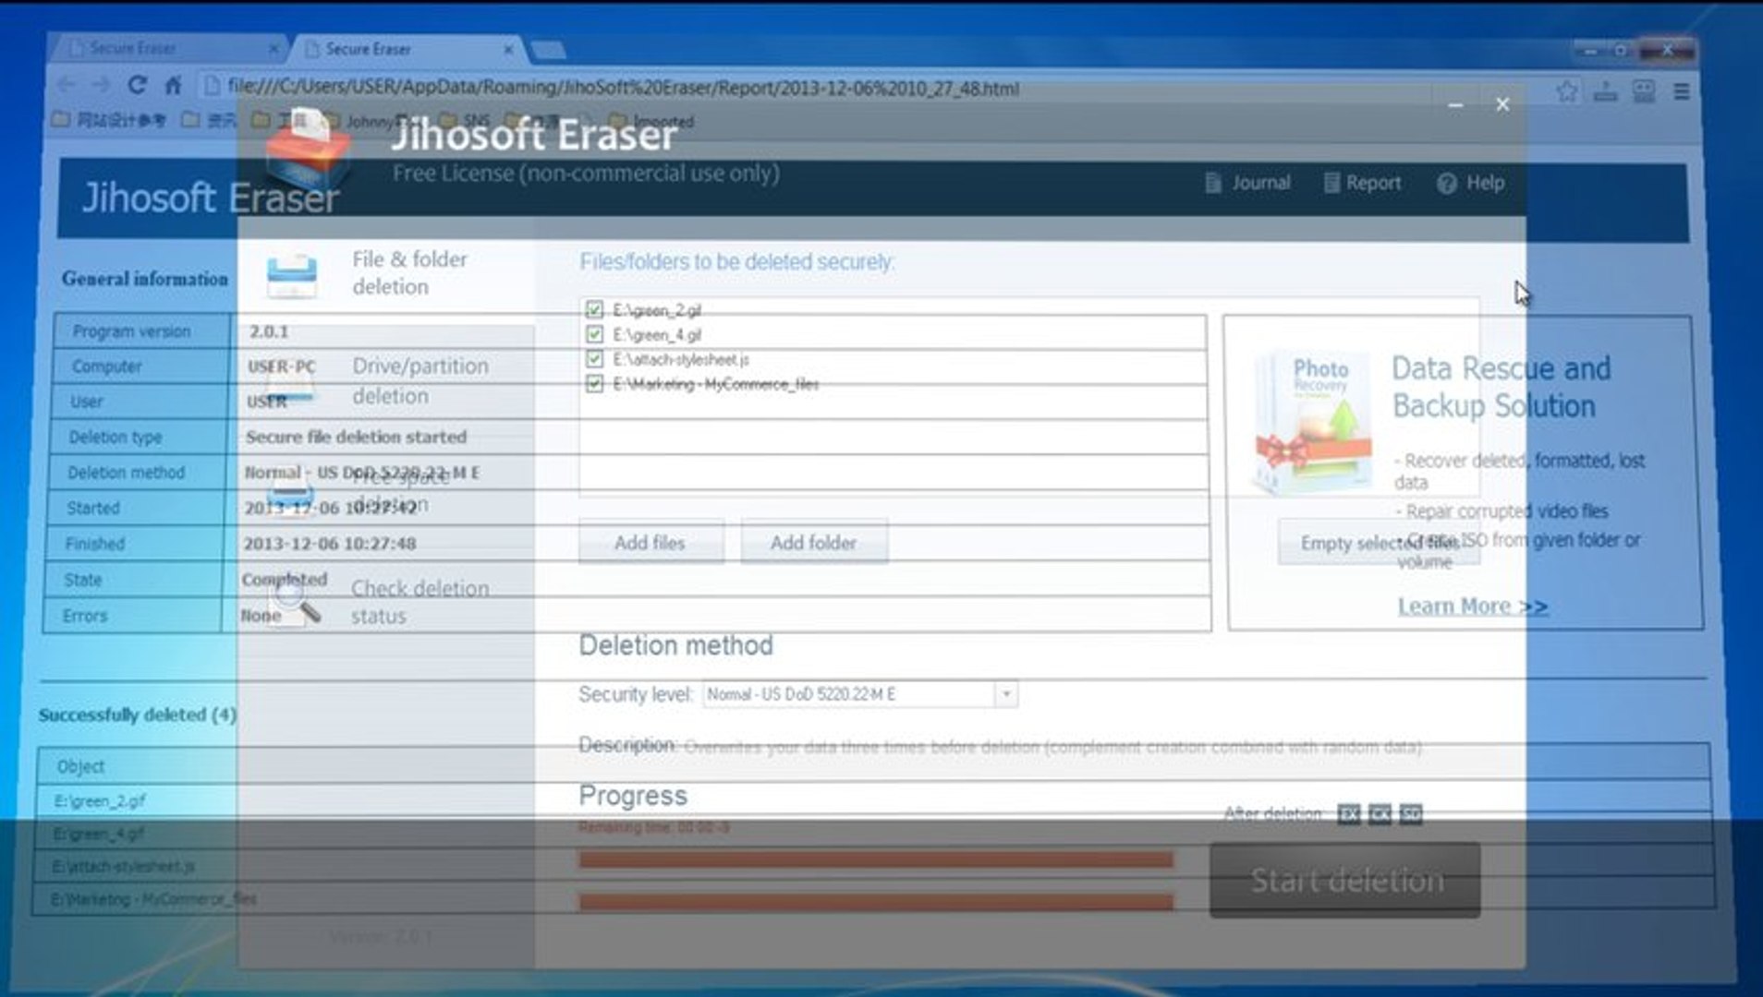This screenshot has height=997, width=1763.
Task: Click the lower orange progress bar
Action: coord(876,902)
